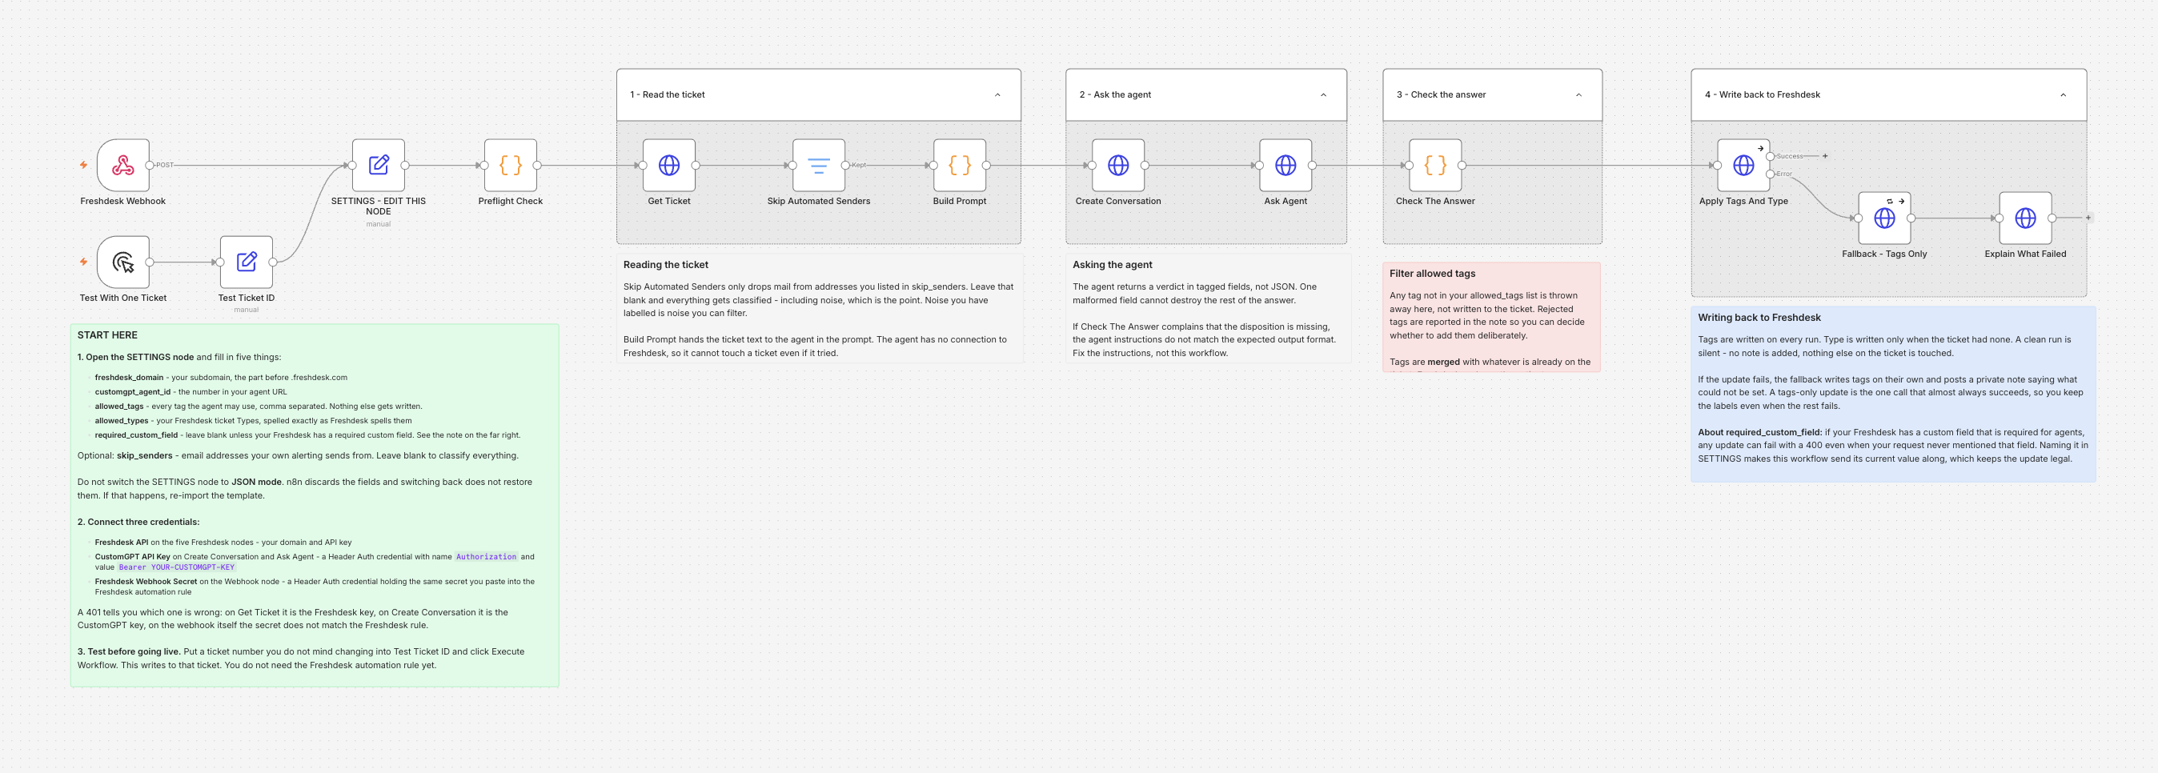Click the 'Freshdesk Webhook Secret' credential text
Screen dimensions: 2158x773
tap(146, 581)
